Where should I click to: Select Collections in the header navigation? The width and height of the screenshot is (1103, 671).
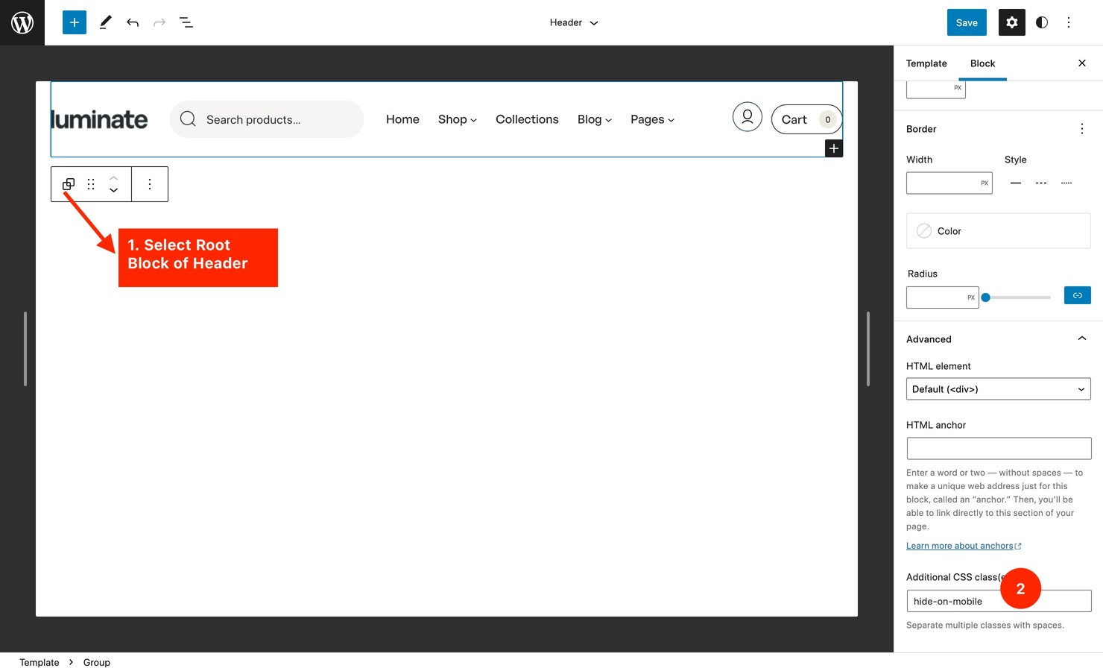(527, 119)
